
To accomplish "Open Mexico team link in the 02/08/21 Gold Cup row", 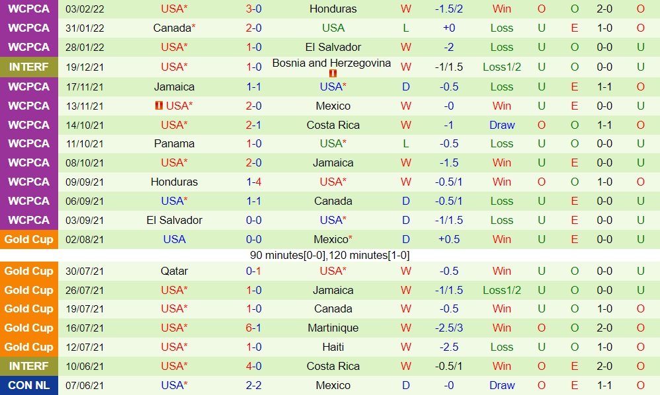I will [331, 240].
